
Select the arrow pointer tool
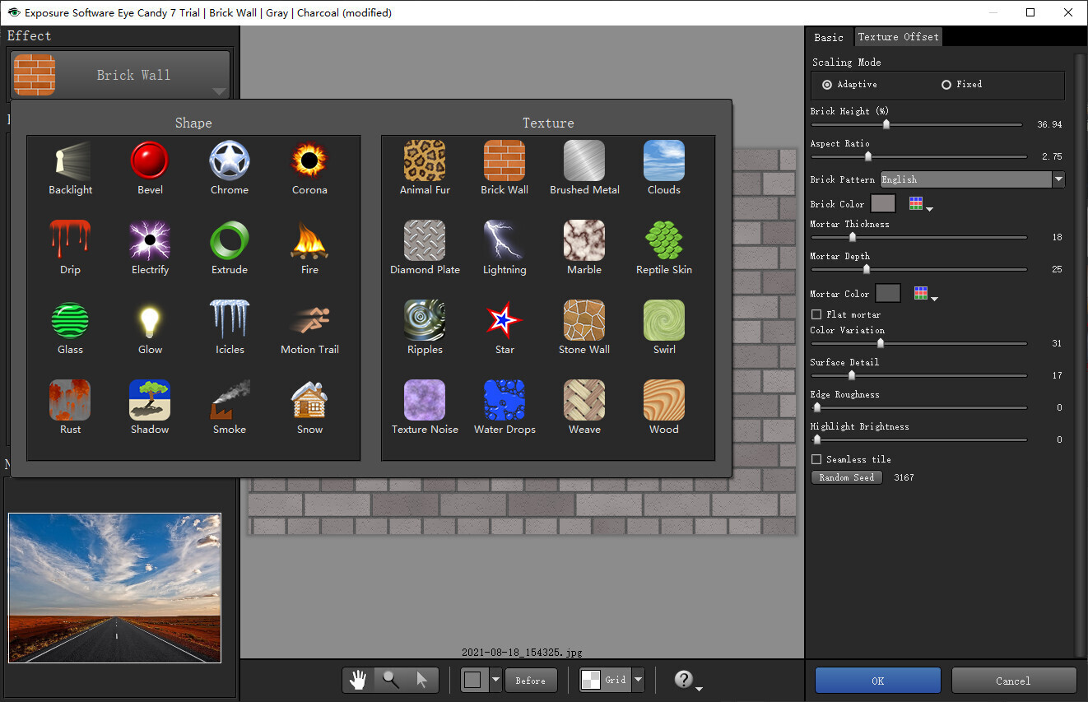[x=422, y=680]
